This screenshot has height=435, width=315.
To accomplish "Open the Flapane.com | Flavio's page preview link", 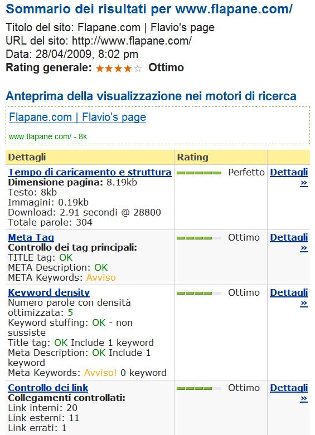I will pos(77,117).
